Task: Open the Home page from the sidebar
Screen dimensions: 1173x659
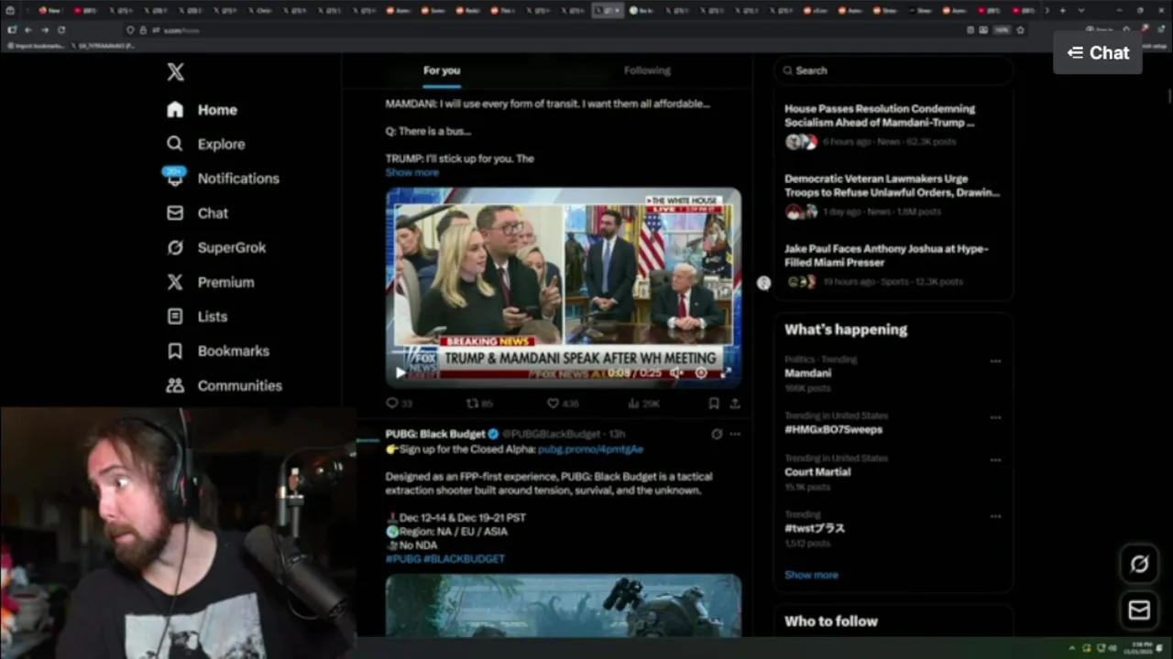Action: click(x=202, y=110)
